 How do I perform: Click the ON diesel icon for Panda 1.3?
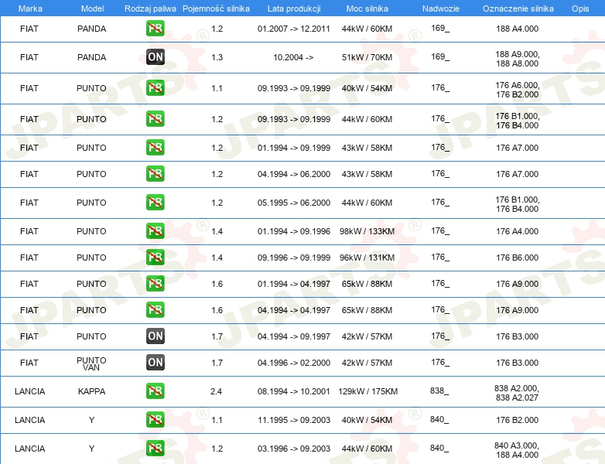click(155, 56)
